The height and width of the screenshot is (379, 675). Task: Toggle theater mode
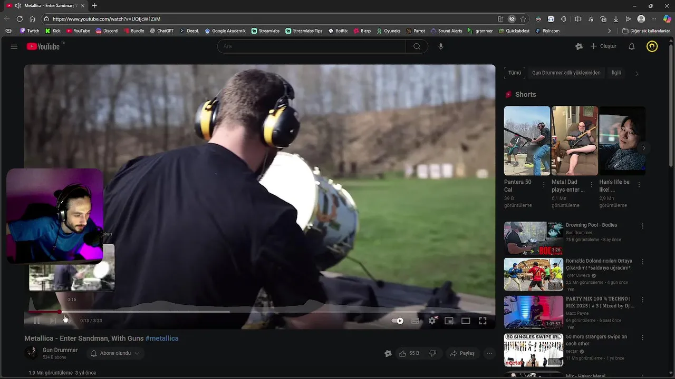(x=466, y=321)
